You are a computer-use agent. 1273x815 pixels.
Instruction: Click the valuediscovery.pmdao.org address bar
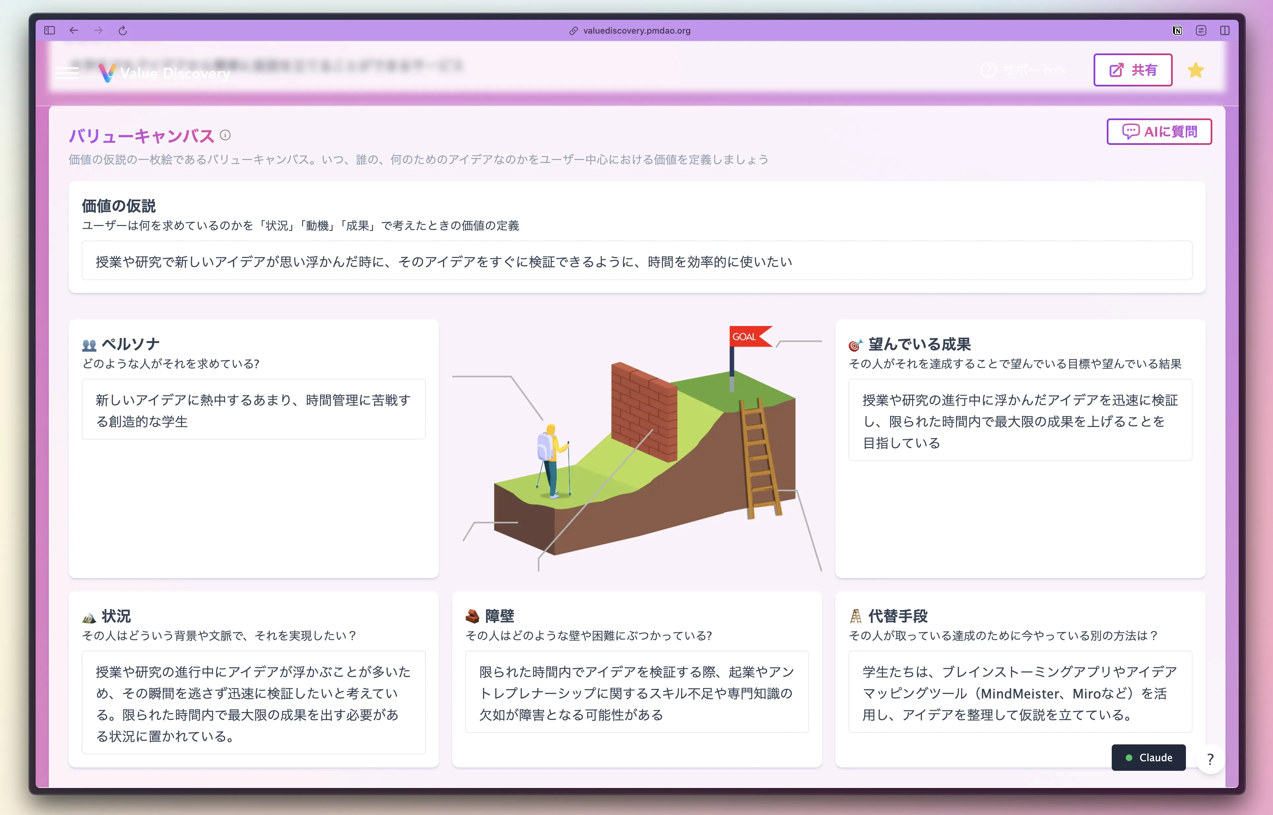pyautogui.click(x=630, y=31)
